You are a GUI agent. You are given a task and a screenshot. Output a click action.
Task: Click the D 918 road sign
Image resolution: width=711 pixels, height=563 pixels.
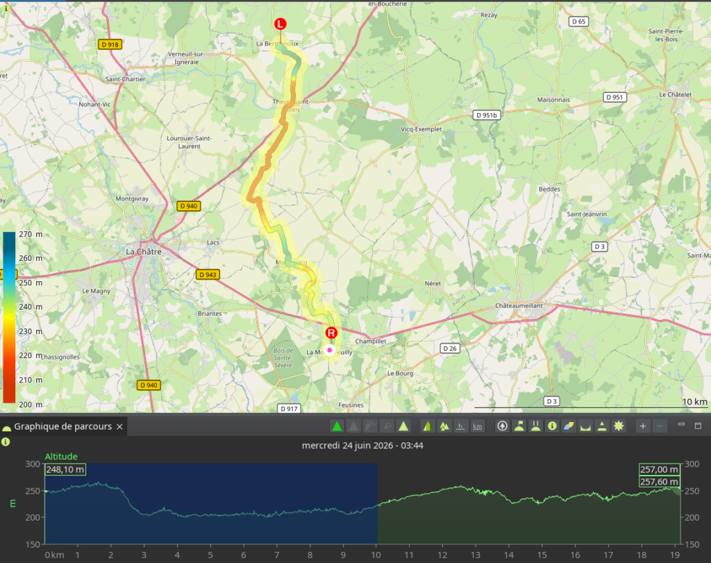(110, 44)
